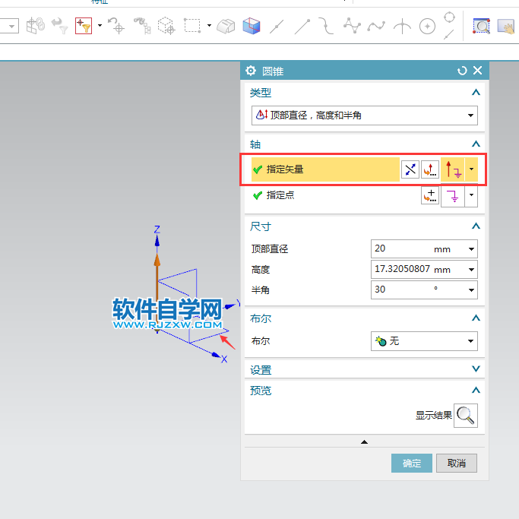Collapse the 尺寸 section

point(476,226)
